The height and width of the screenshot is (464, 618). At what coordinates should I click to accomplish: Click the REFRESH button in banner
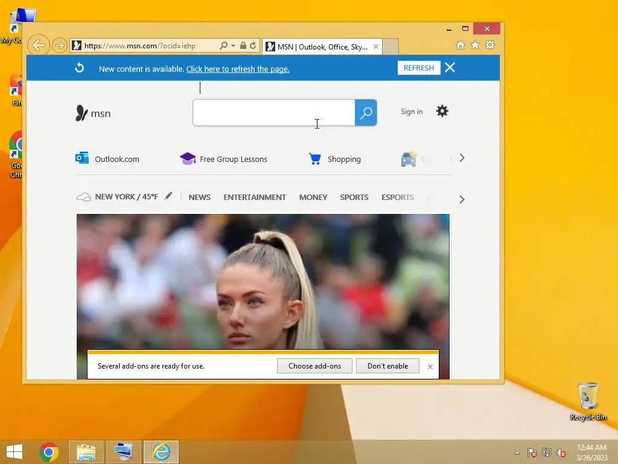419,68
